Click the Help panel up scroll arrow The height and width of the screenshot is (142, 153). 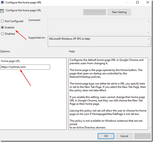click(150, 60)
